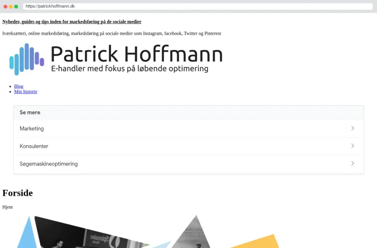The width and height of the screenshot is (377, 248).
Task: Click the Forside heading
Action: 17,193
